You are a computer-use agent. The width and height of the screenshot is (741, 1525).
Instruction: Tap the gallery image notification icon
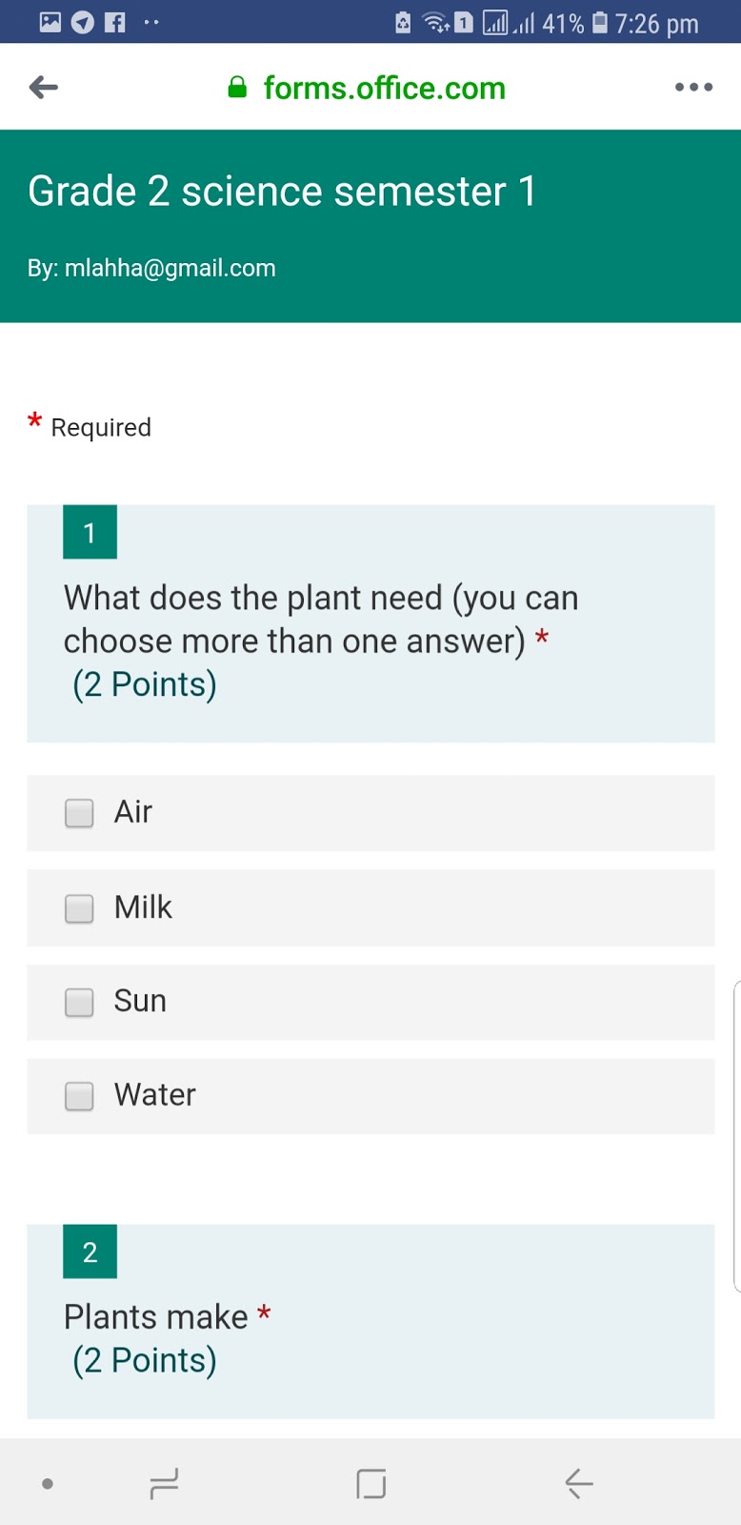point(50,22)
